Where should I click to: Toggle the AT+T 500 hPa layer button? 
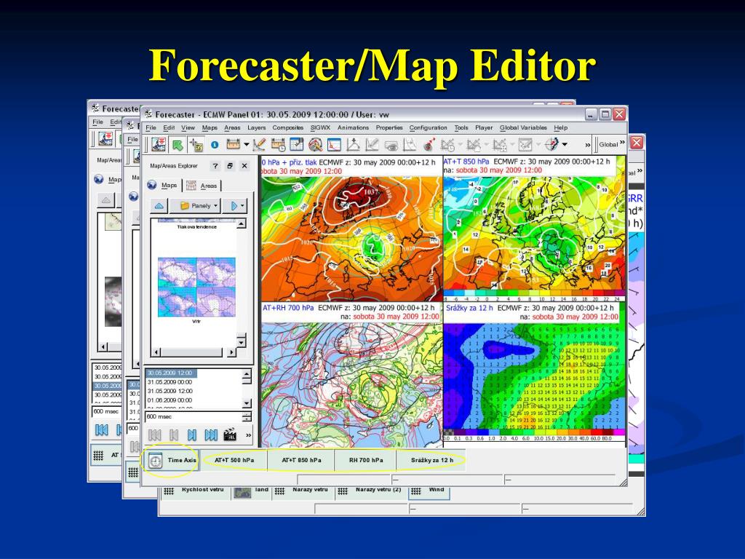[234, 460]
